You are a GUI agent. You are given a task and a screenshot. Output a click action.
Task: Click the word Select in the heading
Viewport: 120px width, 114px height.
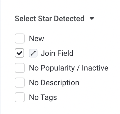[25, 19]
